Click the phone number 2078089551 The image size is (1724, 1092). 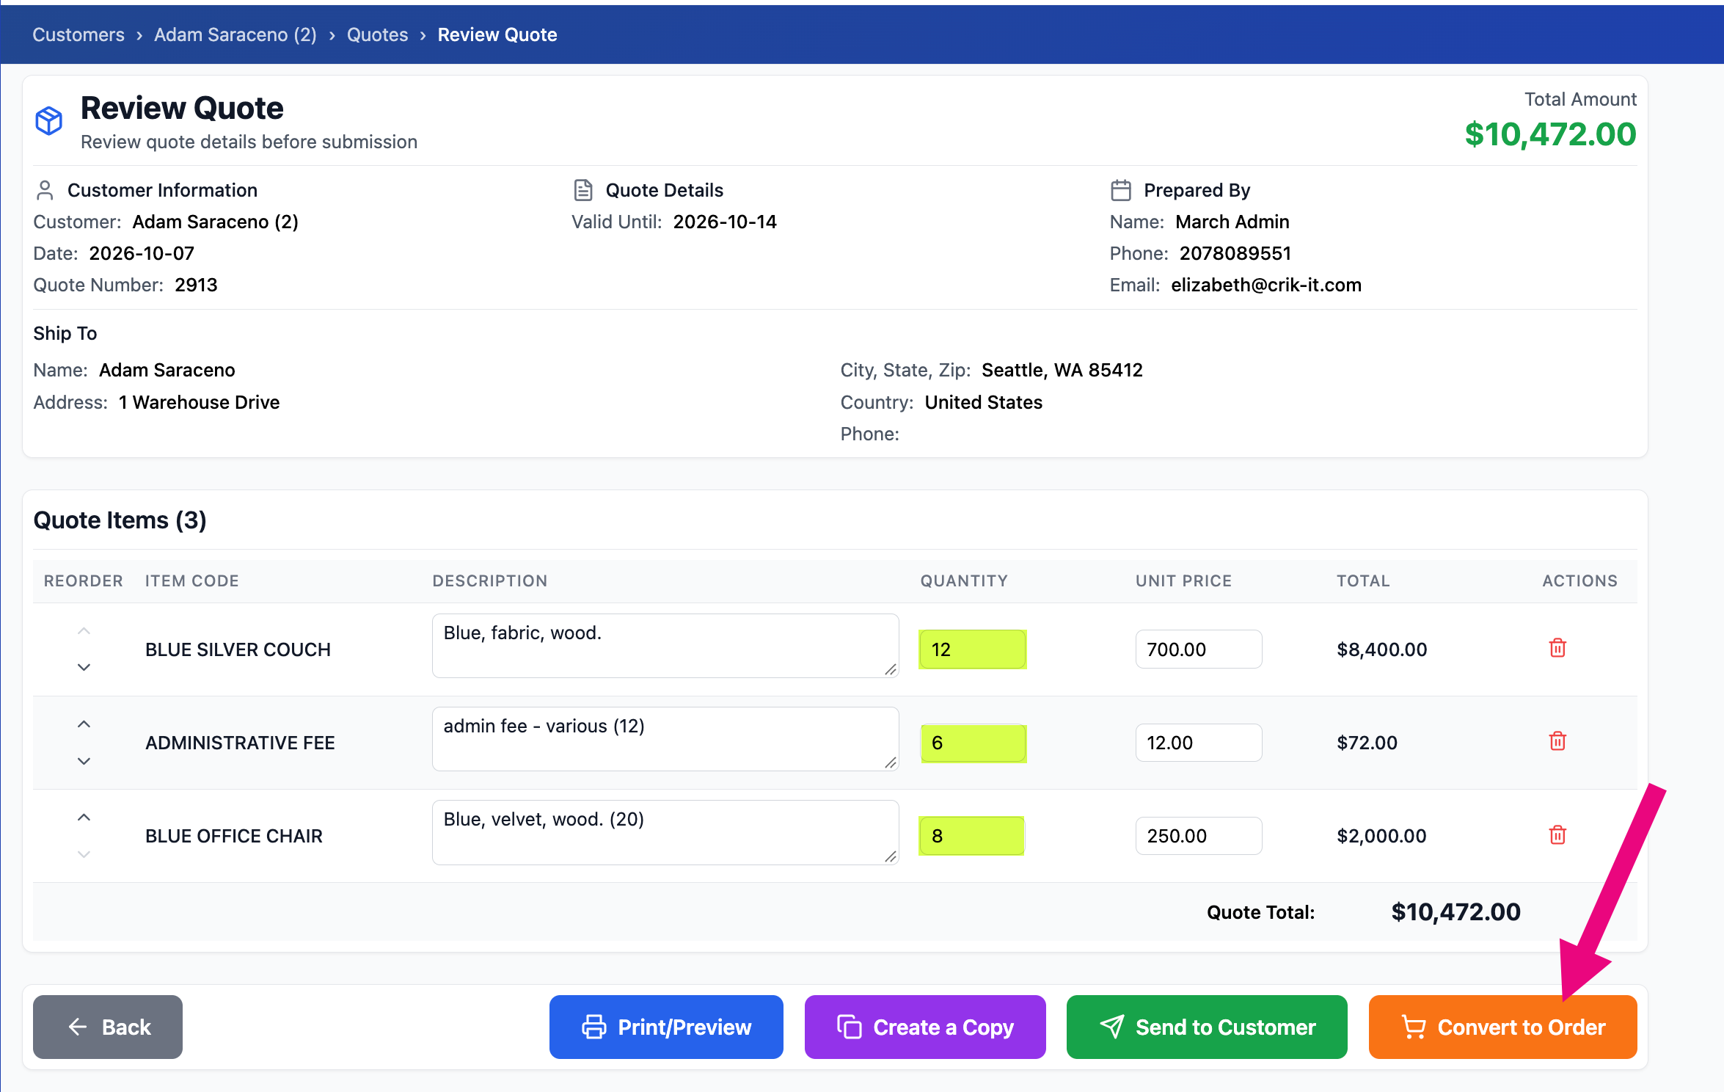(x=1235, y=253)
